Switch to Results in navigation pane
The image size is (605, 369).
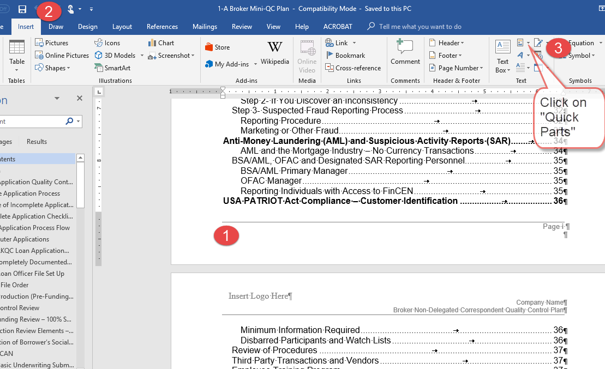tap(37, 142)
